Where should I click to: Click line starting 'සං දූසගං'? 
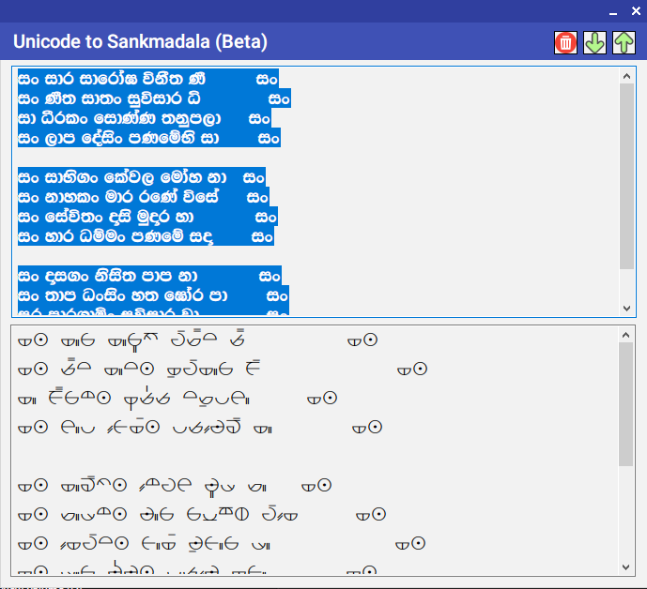(149, 276)
